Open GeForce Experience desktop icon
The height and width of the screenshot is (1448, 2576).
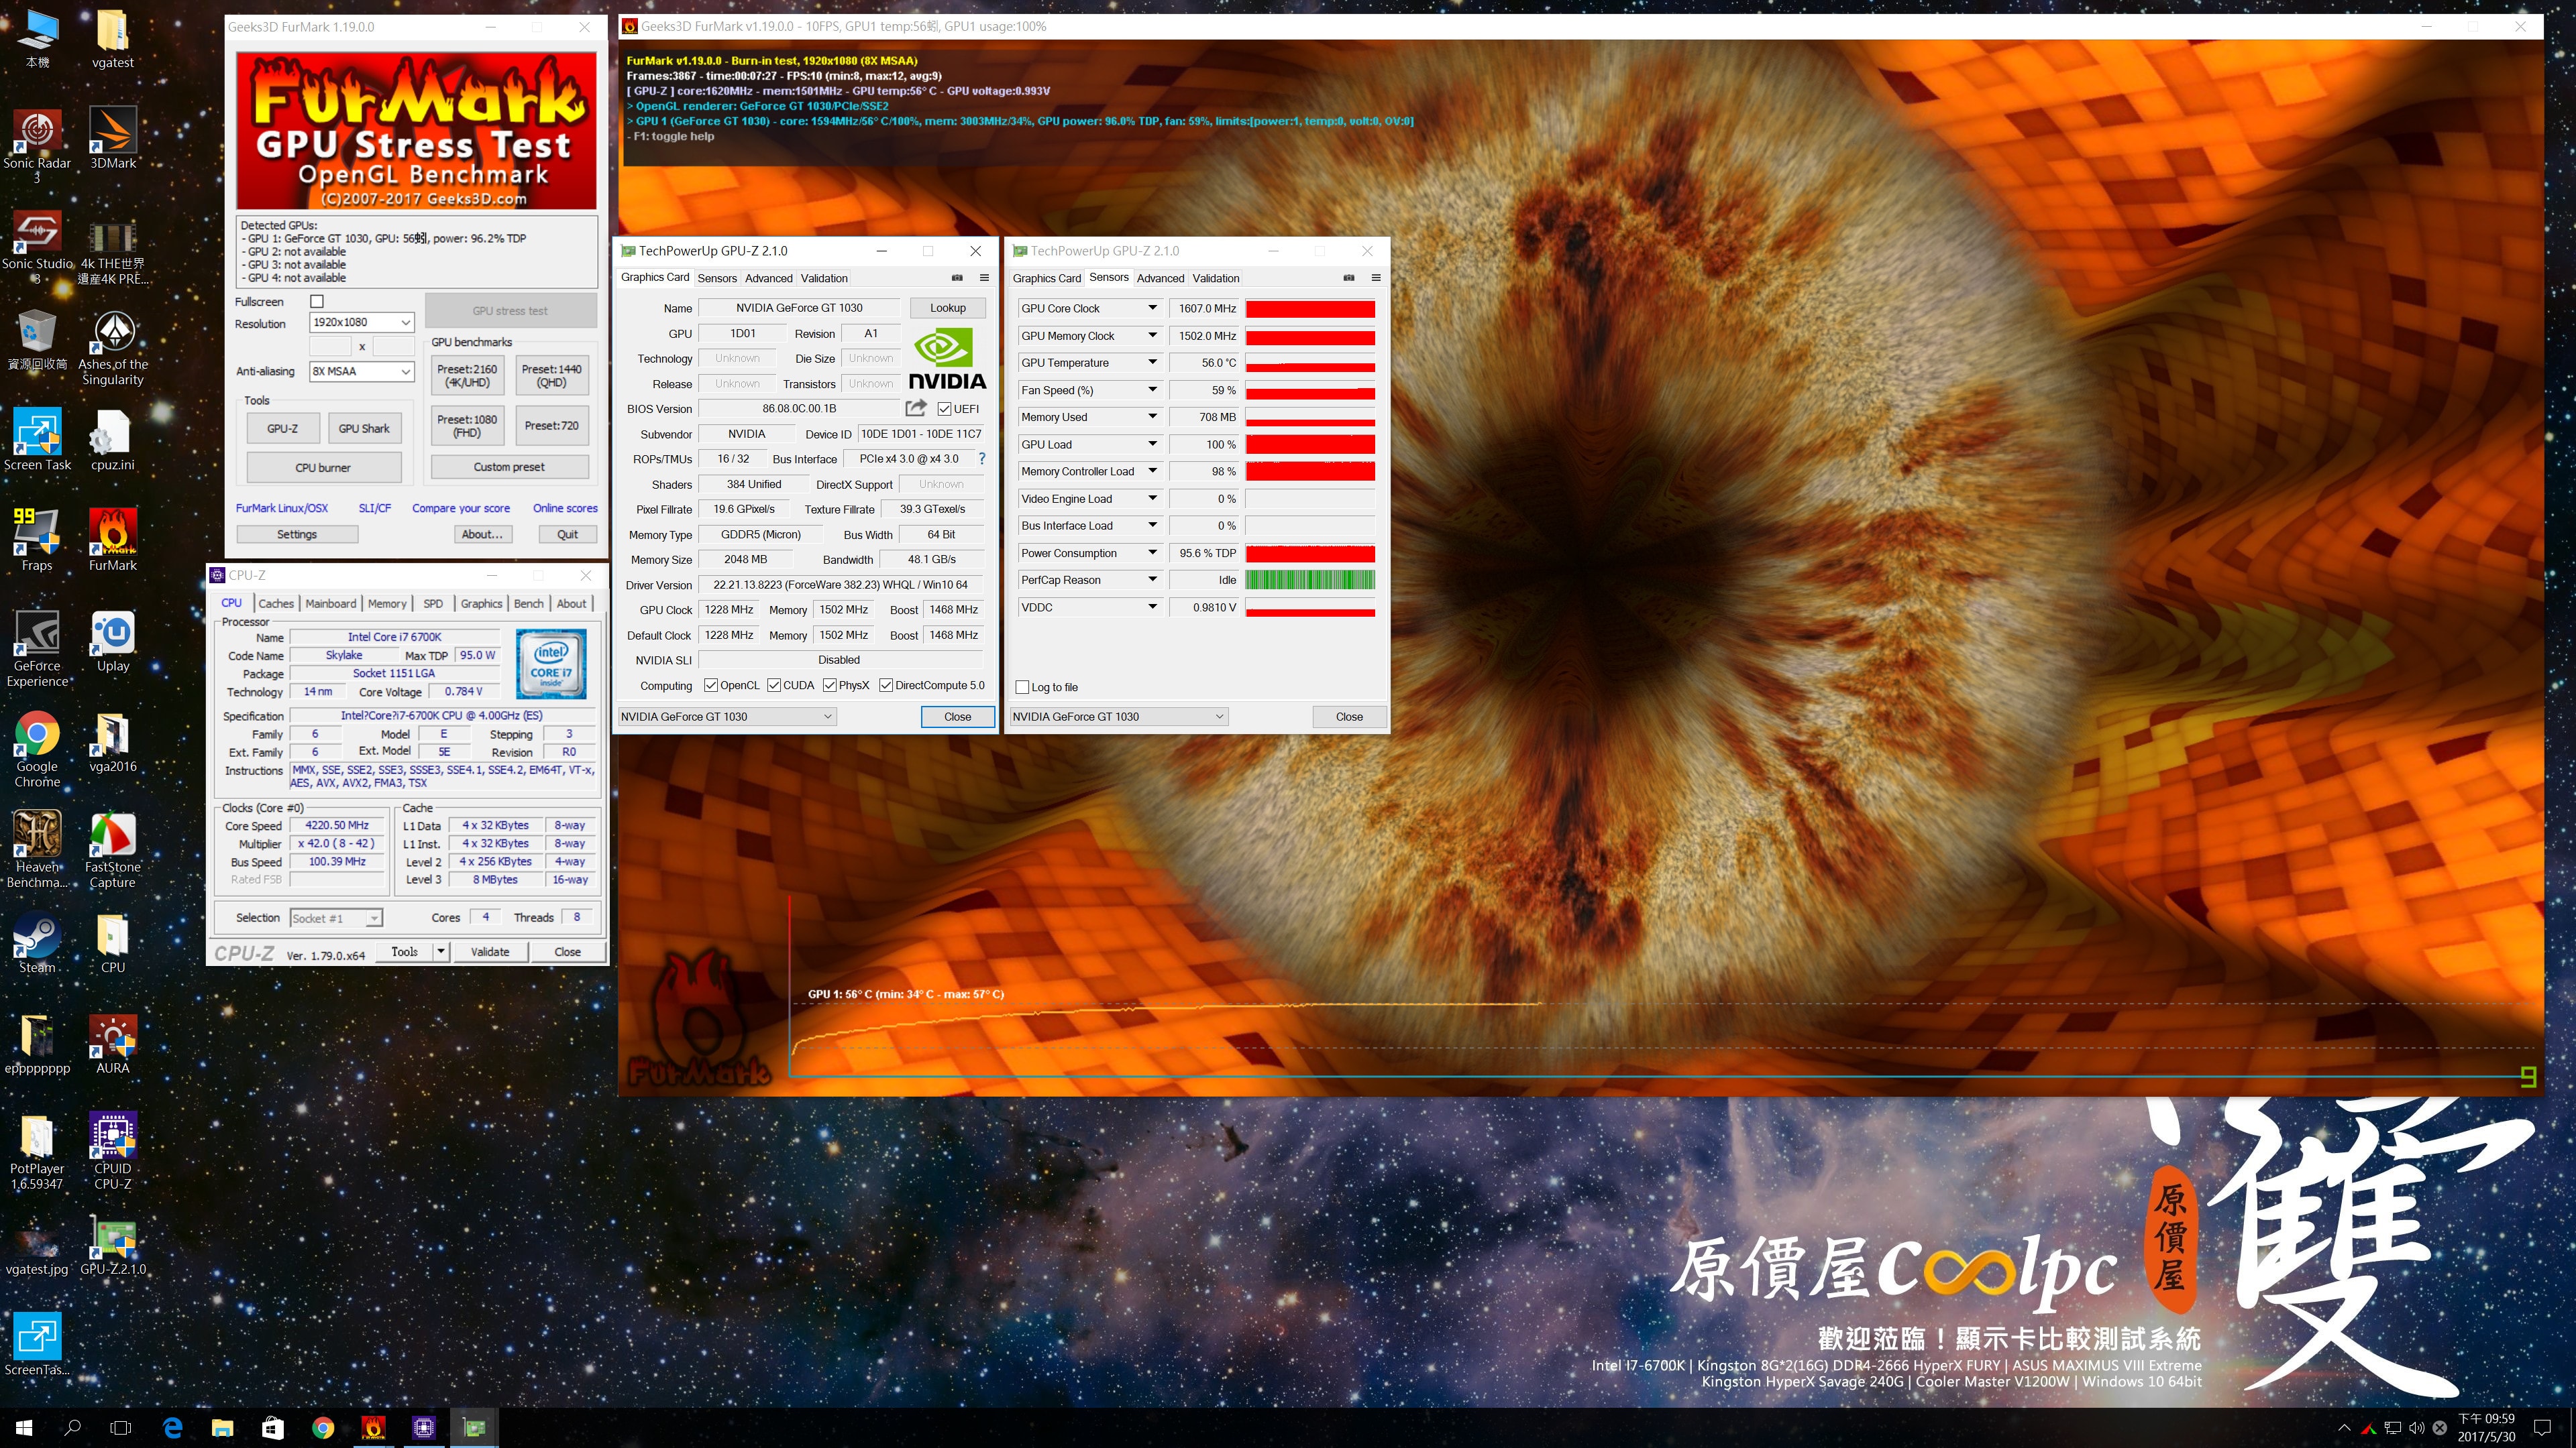pos(37,648)
